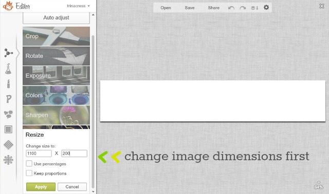Enable the Keep proportions checkbox
329x194 pixels.
point(29,173)
